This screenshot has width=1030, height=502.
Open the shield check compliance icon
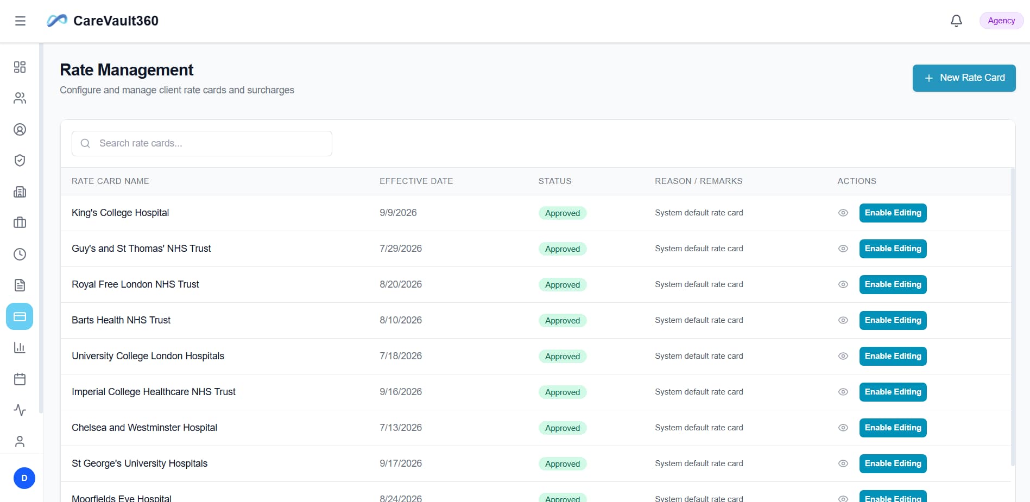pyautogui.click(x=20, y=160)
